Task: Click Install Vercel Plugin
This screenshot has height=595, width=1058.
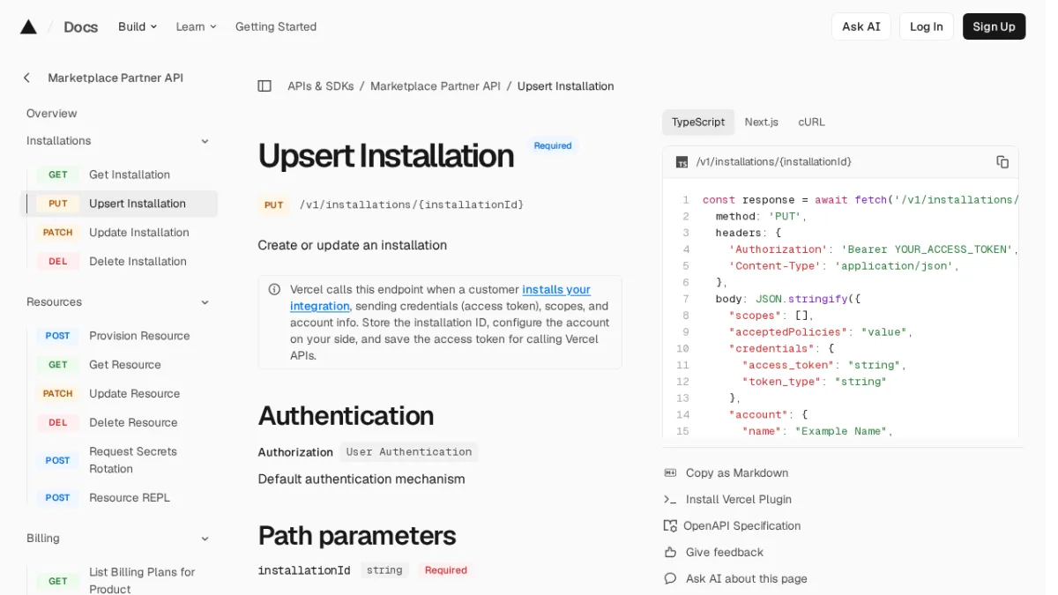Action: (739, 500)
